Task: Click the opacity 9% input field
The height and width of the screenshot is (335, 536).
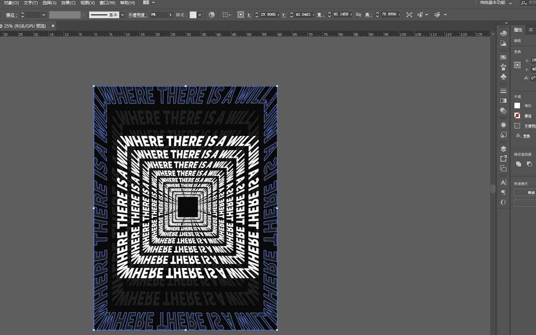Action: point(159,15)
